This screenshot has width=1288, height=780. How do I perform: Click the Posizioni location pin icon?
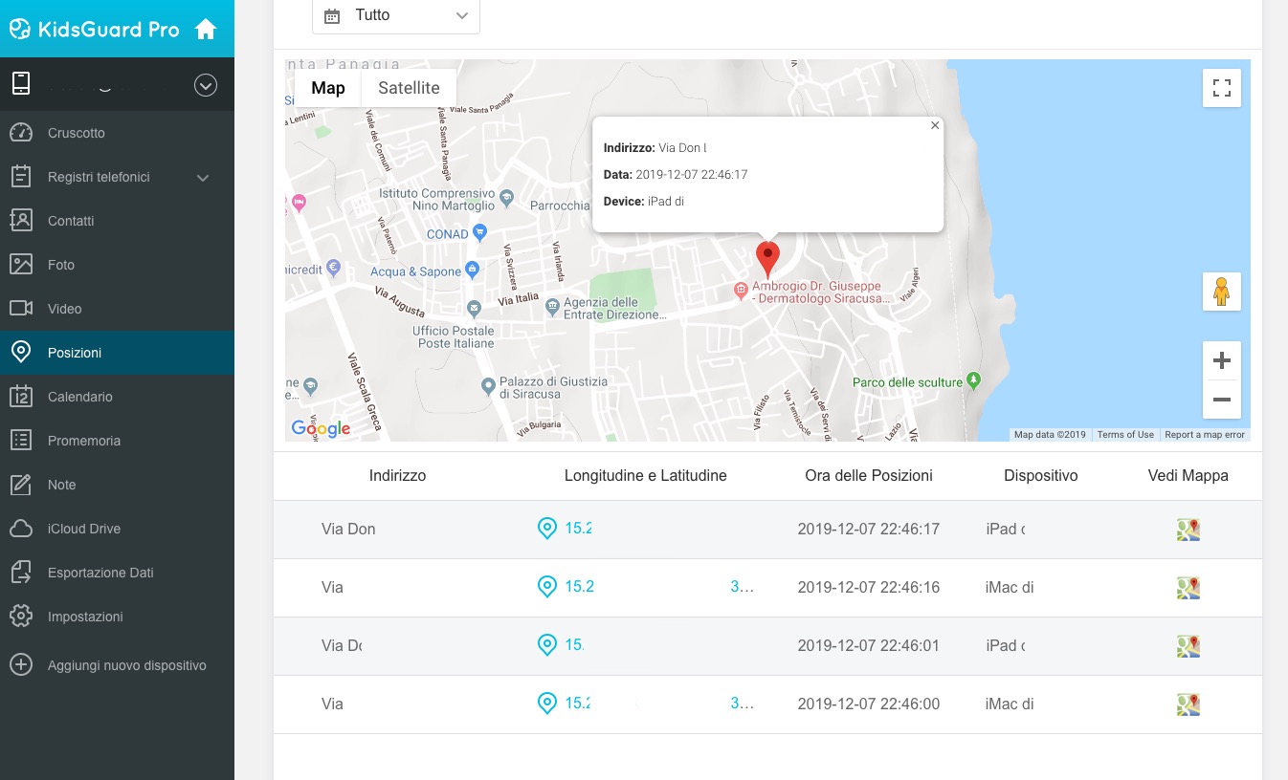click(x=21, y=353)
